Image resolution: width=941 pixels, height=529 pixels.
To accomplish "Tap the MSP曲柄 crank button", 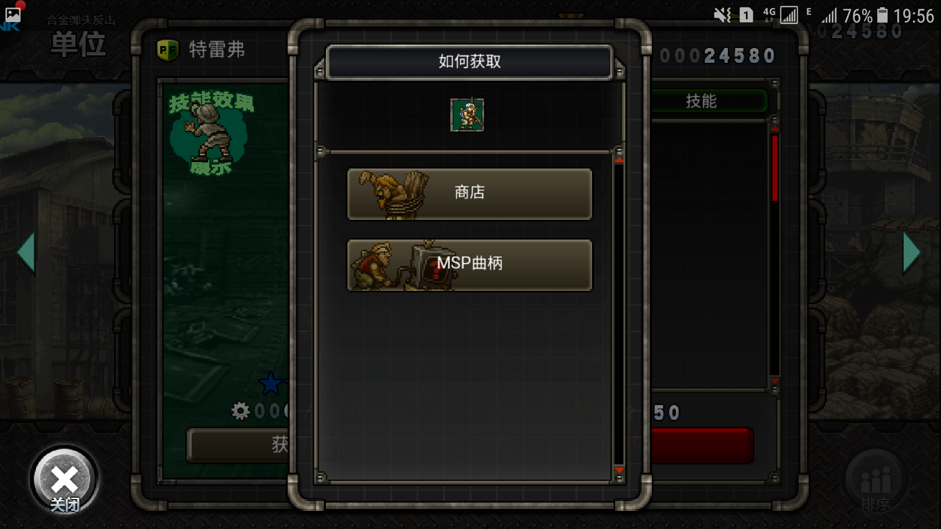I will pos(470,264).
